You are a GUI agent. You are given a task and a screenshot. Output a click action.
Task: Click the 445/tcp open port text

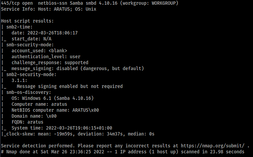(17, 3)
